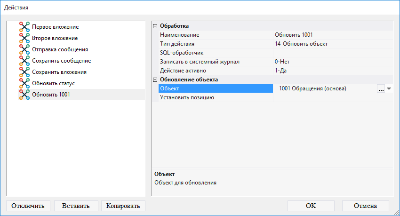Click the icon beside Обновить 1001
Viewport: 400px width, 216px height.
tap(24, 95)
